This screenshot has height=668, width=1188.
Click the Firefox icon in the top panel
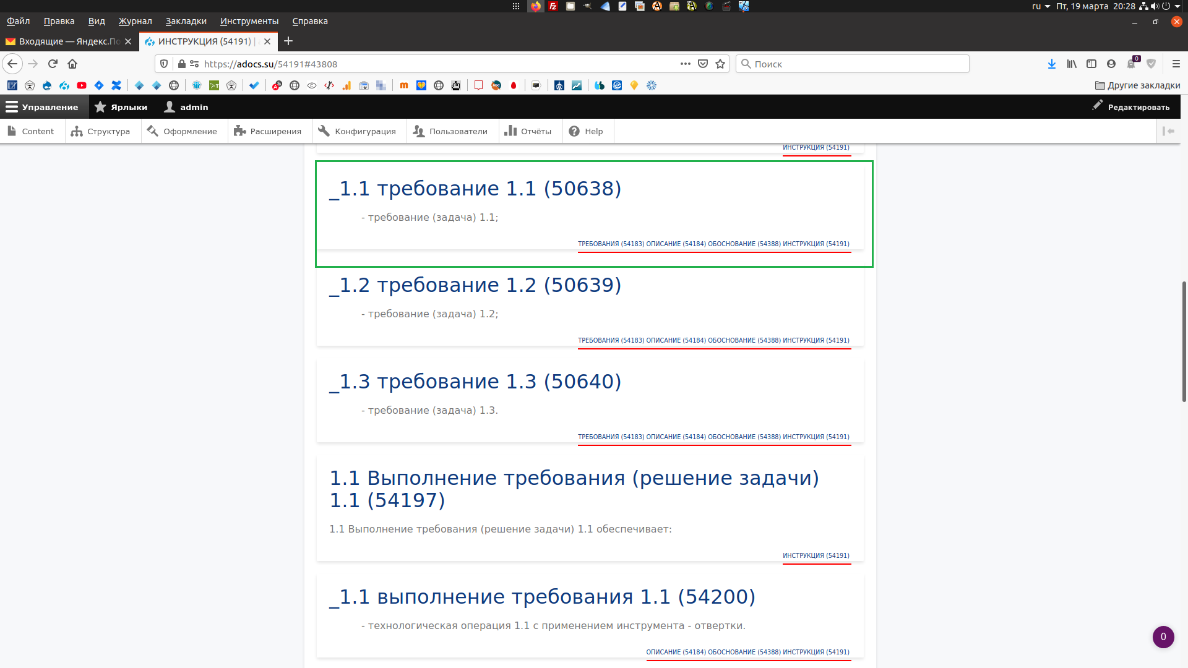[536, 6]
